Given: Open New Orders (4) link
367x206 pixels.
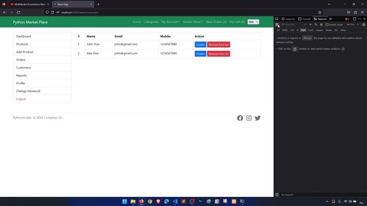Looking at the screenshot, I should coord(216,22).
